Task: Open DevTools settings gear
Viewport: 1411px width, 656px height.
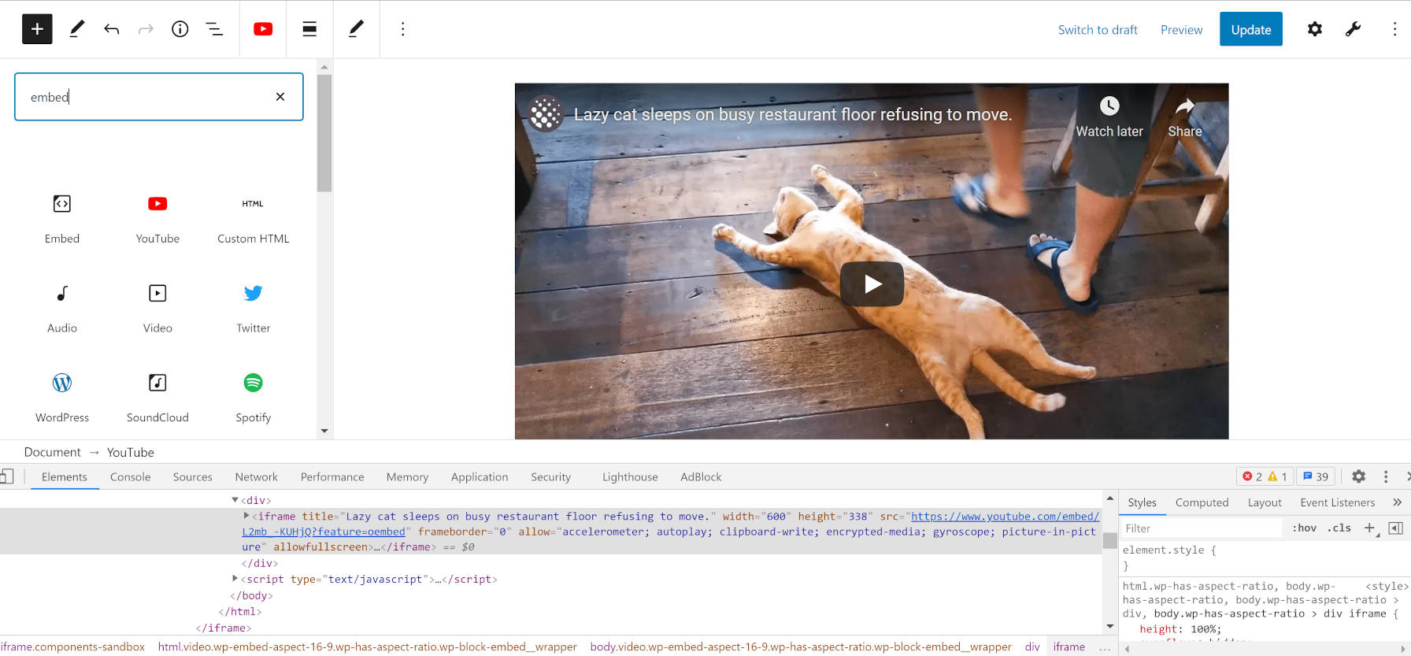Action: [1359, 476]
